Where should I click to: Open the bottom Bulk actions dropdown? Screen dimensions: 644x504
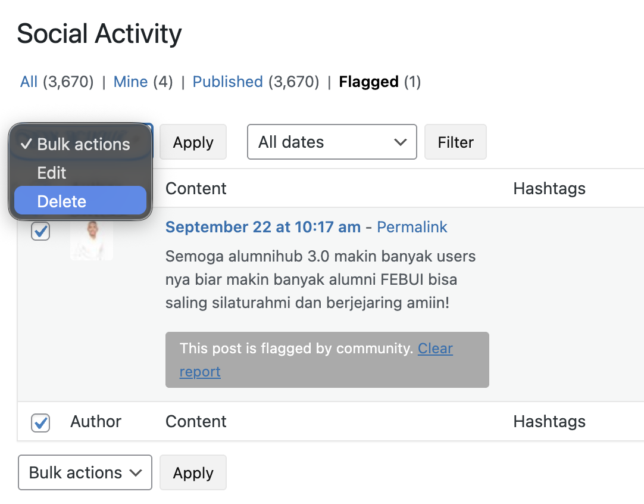pyautogui.click(x=85, y=472)
